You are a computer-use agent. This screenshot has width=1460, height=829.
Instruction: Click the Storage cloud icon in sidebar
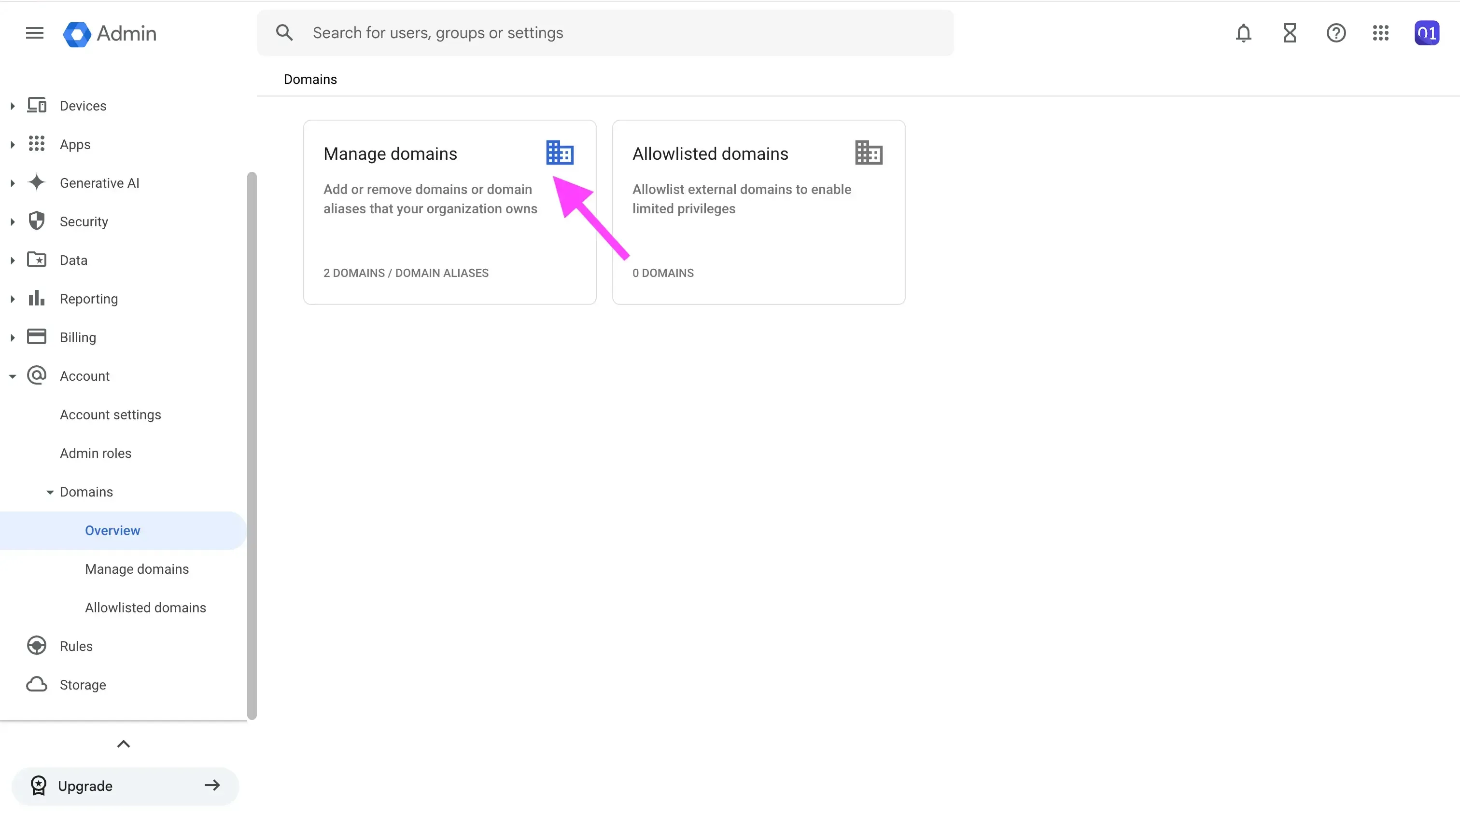coord(36,684)
